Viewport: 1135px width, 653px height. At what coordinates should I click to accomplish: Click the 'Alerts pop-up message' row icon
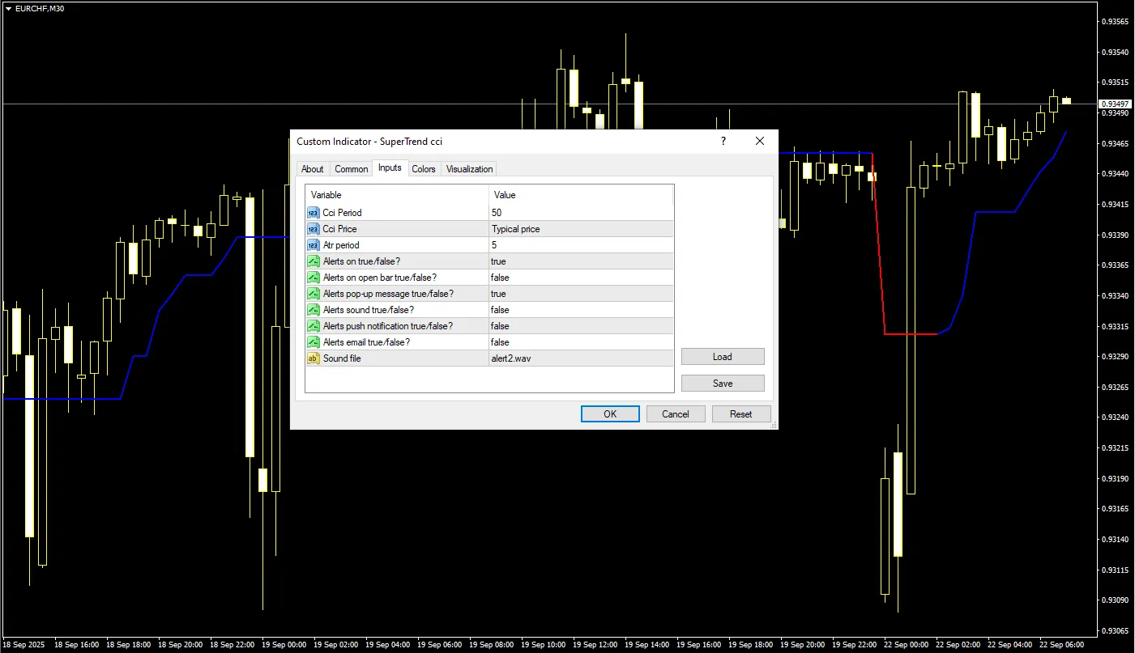[x=314, y=294]
